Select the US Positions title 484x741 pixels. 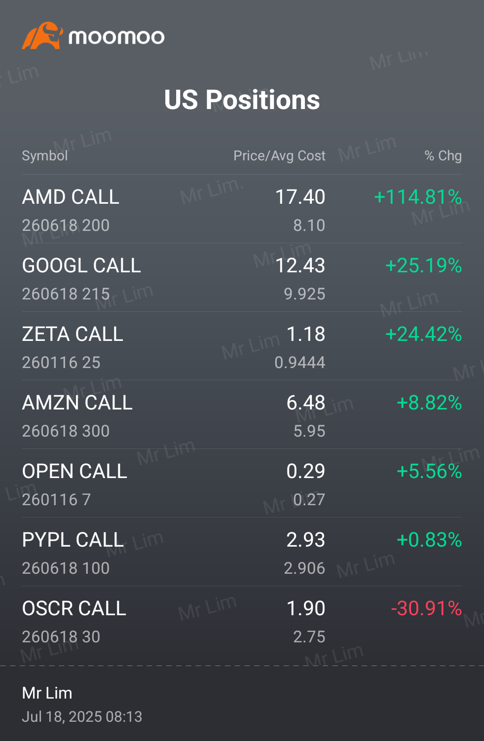(x=242, y=100)
